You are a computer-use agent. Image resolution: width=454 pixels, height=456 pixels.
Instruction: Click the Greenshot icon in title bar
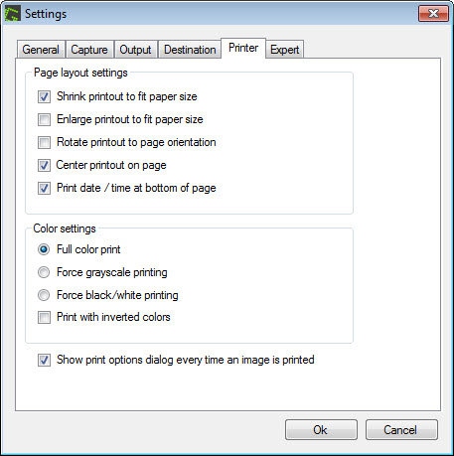coord(13,14)
